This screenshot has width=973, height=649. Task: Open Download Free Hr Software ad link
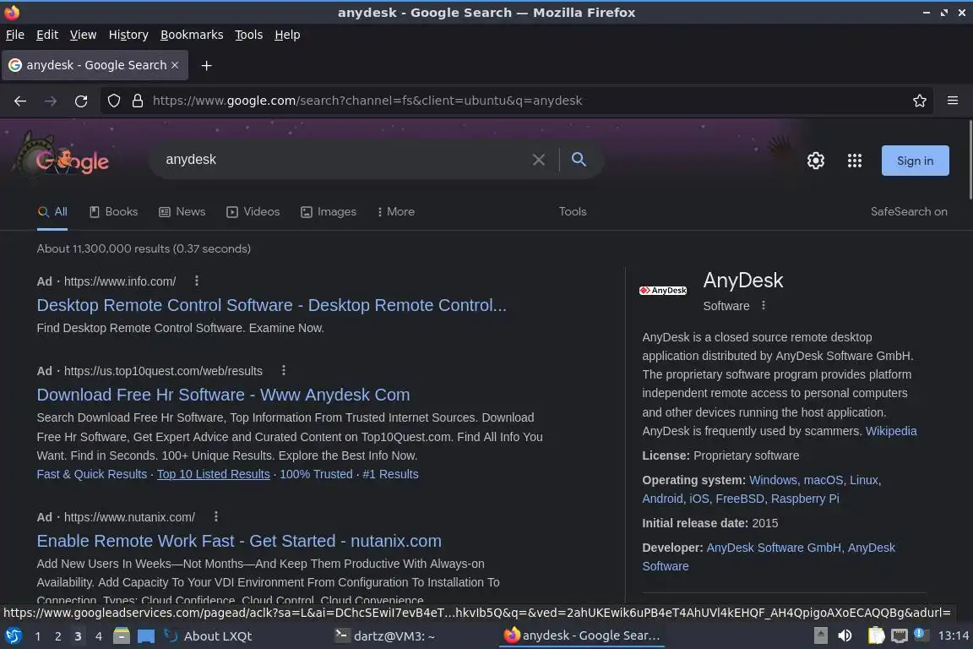[x=223, y=395]
